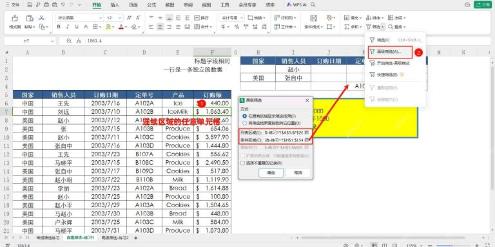Viewport: 495px width, 247px height.
Task: Click the cell Borders icon
Action: tap(95, 27)
